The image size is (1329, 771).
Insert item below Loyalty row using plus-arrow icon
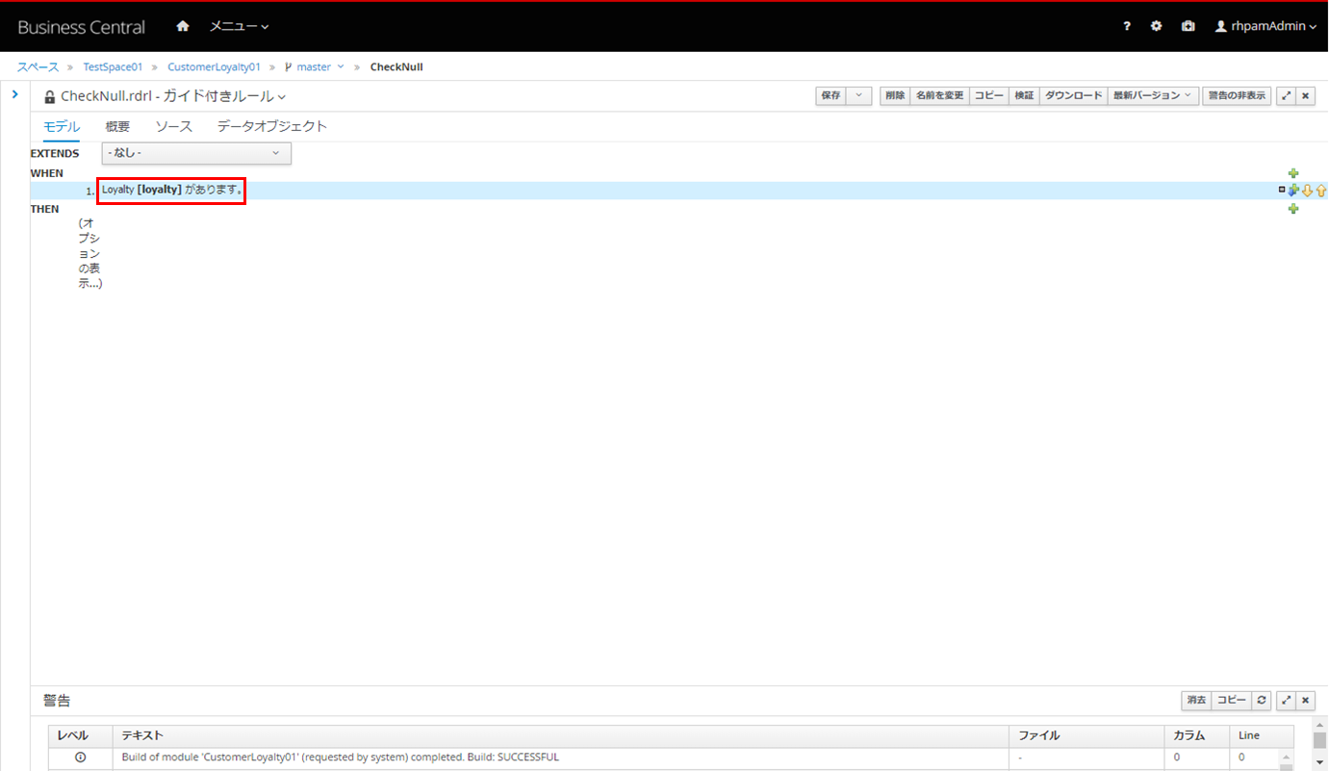1293,191
